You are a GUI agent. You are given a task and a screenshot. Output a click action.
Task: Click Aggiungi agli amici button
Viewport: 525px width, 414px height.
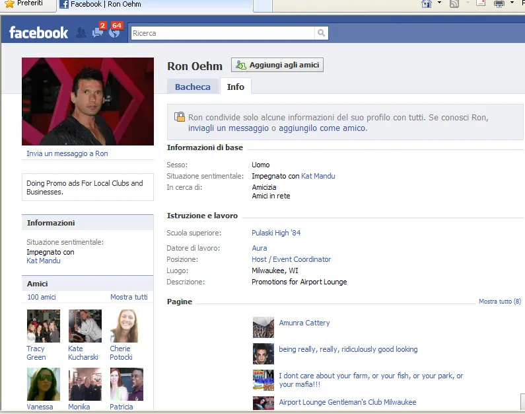coord(277,65)
